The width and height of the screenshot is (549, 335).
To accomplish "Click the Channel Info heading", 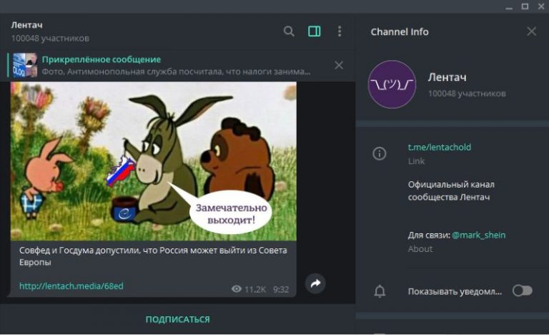I will point(400,32).
